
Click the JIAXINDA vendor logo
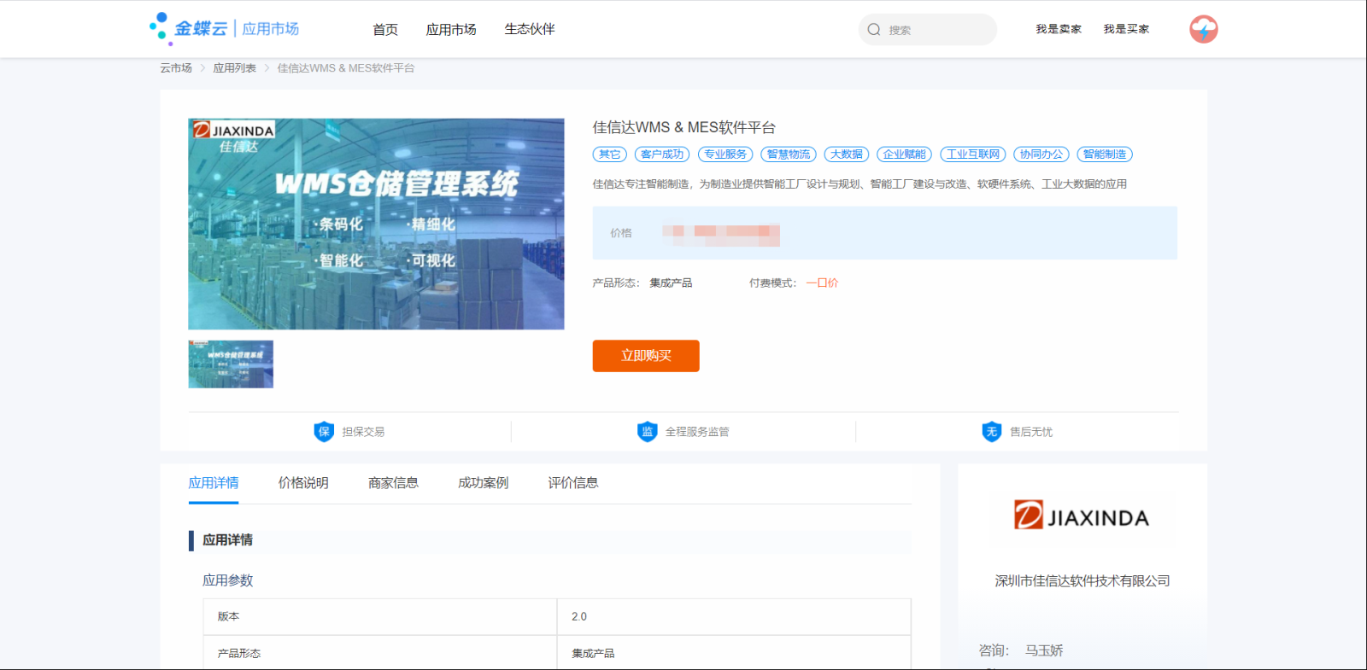pyautogui.click(x=1081, y=516)
